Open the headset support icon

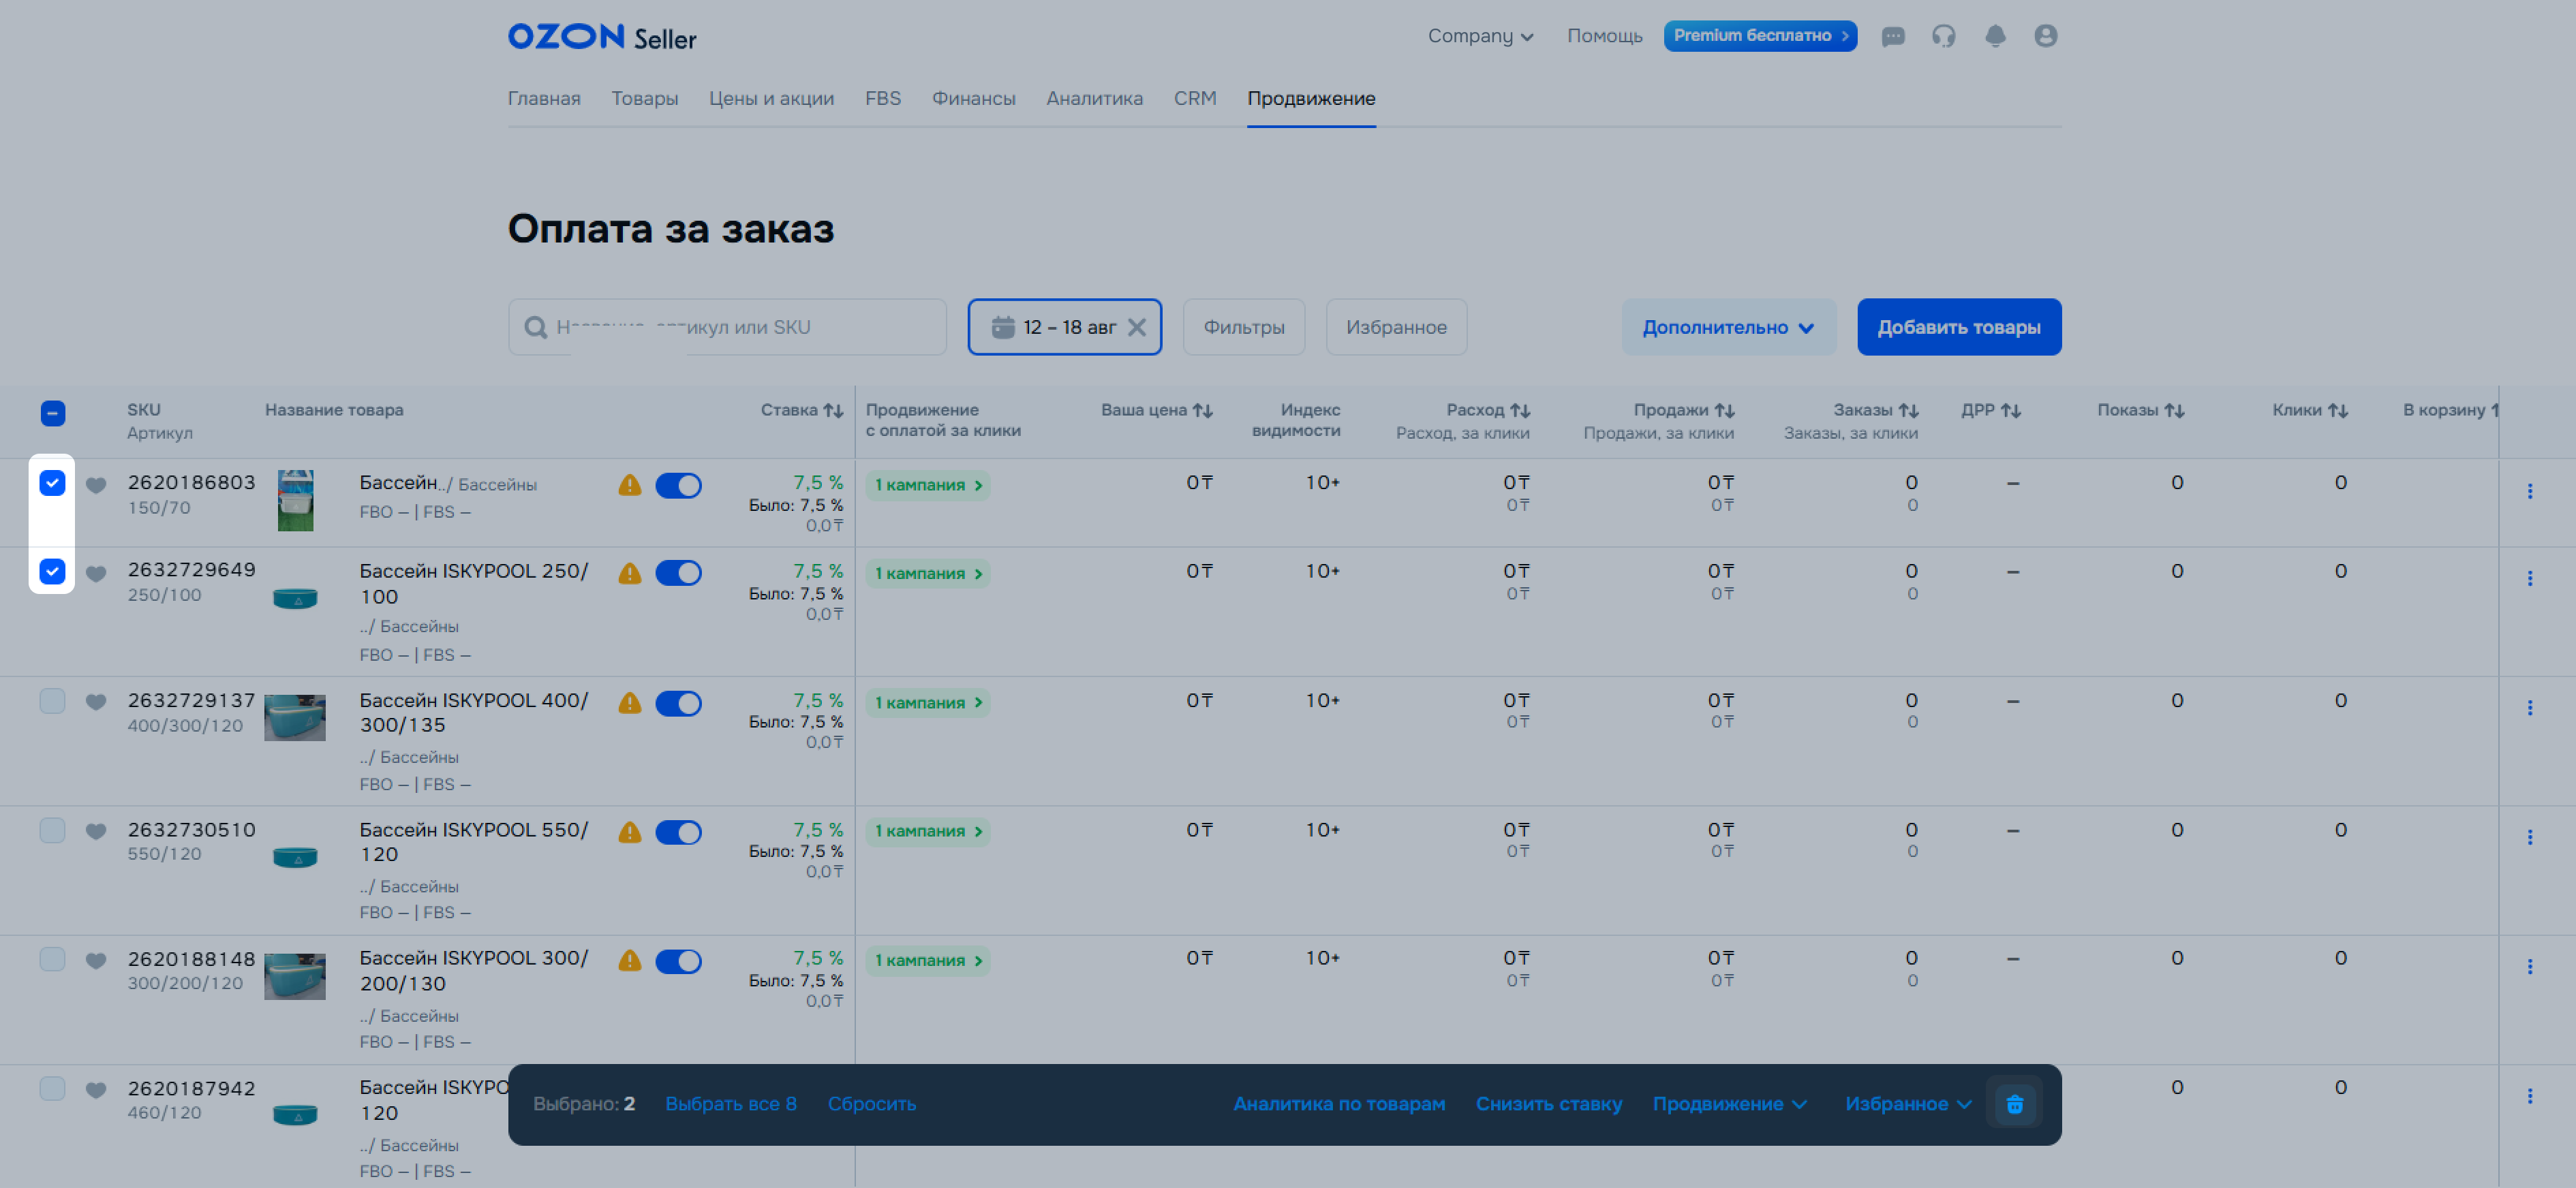tap(1943, 36)
